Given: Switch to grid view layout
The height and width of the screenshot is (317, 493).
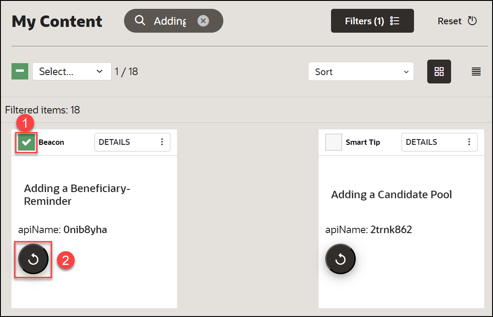Looking at the screenshot, I should click(439, 72).
